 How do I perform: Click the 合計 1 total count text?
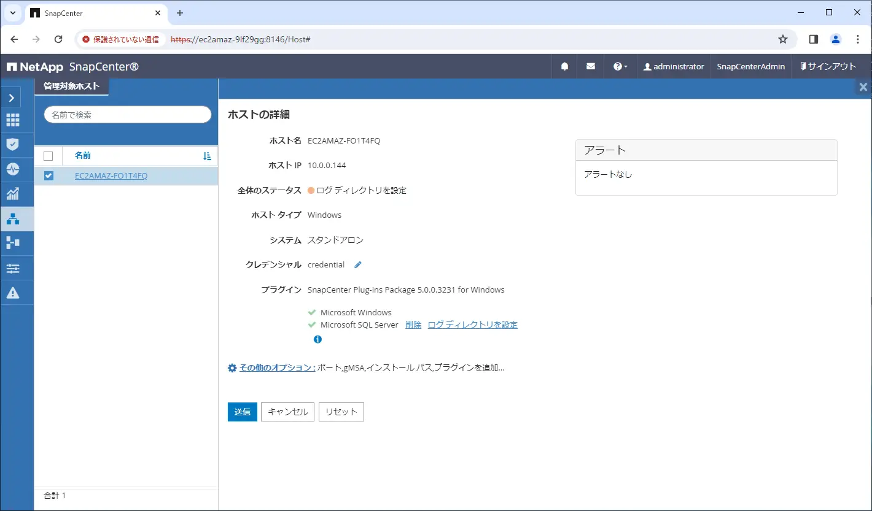pos(55,495)
